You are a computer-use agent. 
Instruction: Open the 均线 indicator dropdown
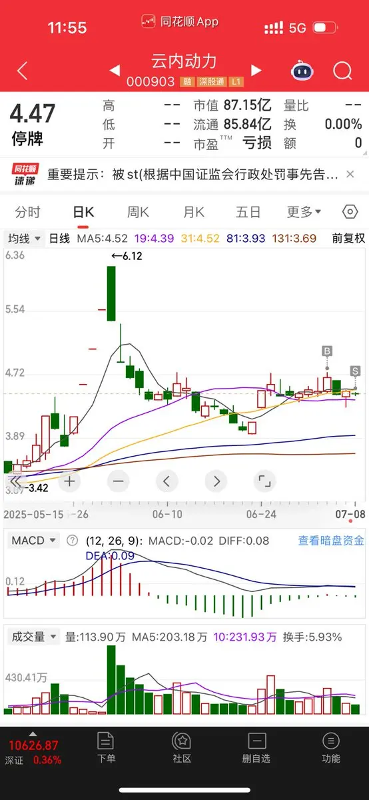coord(24,238)
